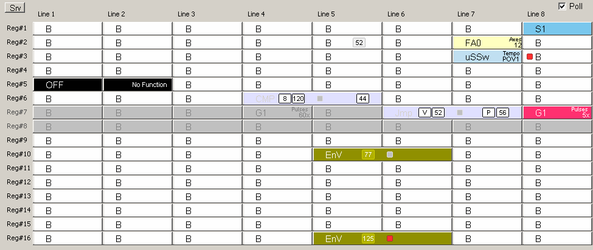Viewport: 593px width, 250px height.
Task: Click the 52 badge in Reg#2 Line 5
Action: coord(359,43)
